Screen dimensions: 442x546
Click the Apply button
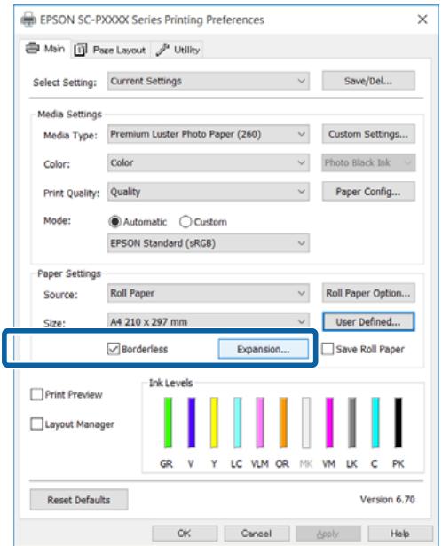coord(328,534)
